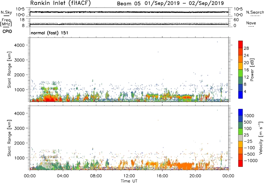The height and width of the screenshot is (183, 264).
Task: Click the left '10^5' tick of the noise panel
Action: 20,9
